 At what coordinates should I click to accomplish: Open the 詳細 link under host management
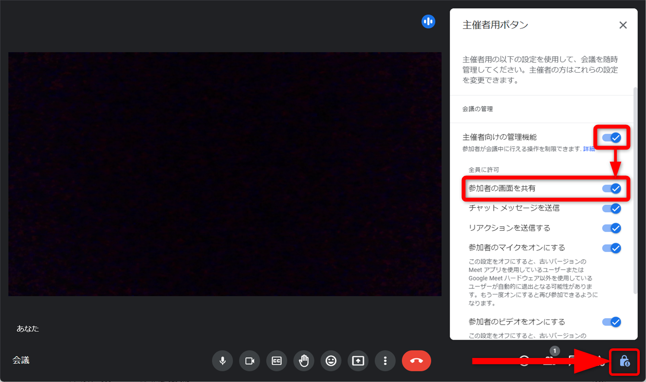click(x=589, y=149)
